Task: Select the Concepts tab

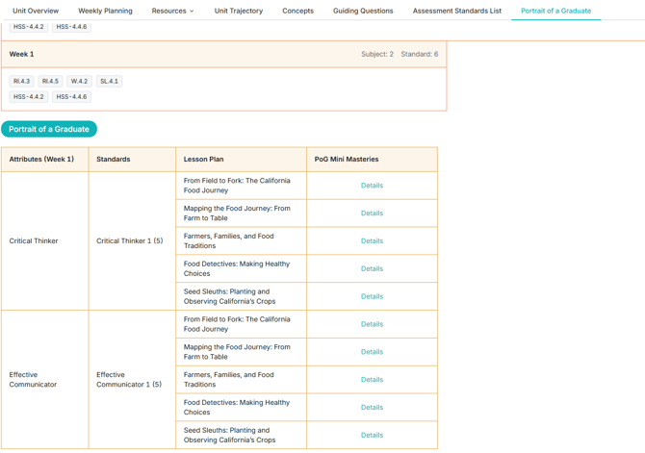Action: (297, 11)
